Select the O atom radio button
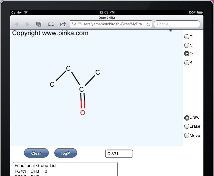This screenshot has height=176, width=214. 187,54
